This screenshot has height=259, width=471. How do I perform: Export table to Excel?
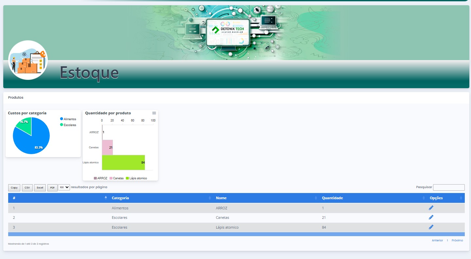coord(40,188)
